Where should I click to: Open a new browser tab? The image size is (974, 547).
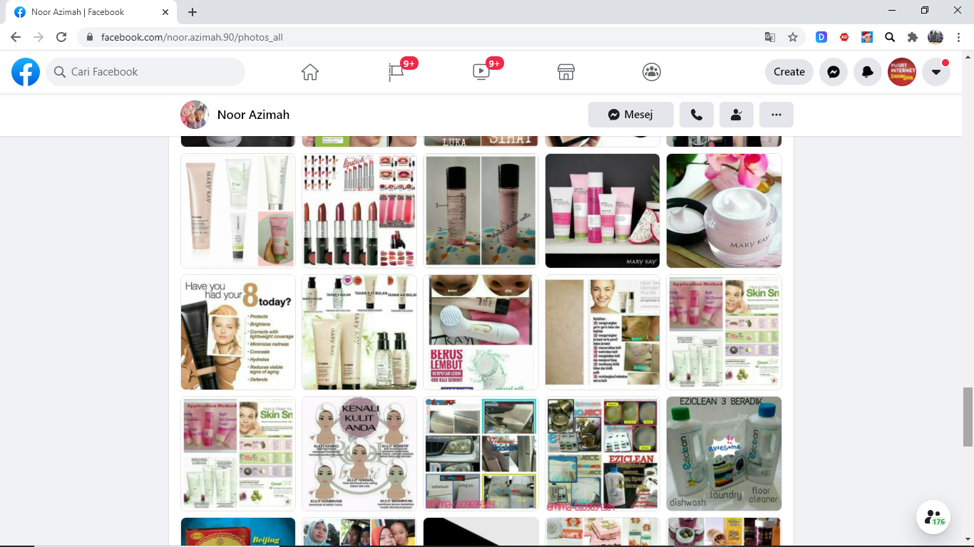[x=193, y=12]
